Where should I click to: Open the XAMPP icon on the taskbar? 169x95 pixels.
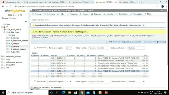tap(100, 93)
